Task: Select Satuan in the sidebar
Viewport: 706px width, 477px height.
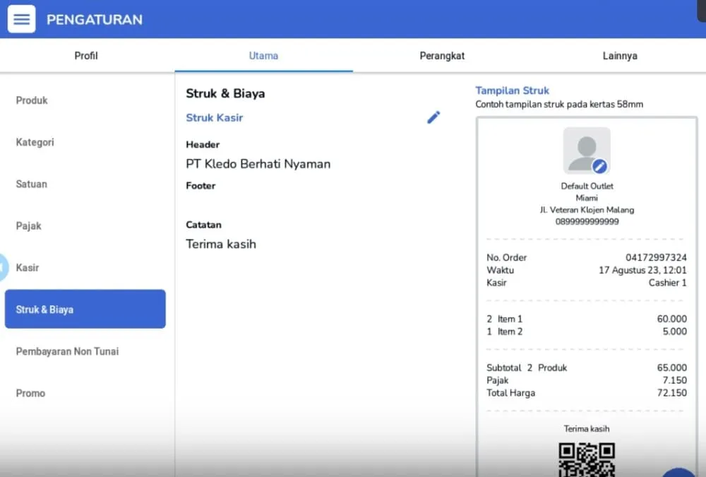Action: (32, 184)
